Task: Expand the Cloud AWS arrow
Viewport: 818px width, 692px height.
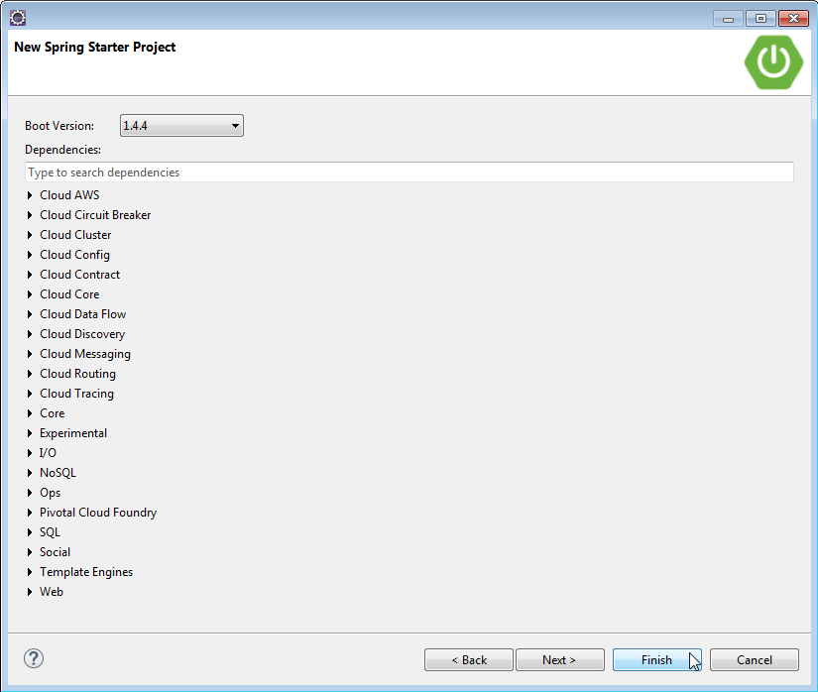Action: click(x=30, y=195)
